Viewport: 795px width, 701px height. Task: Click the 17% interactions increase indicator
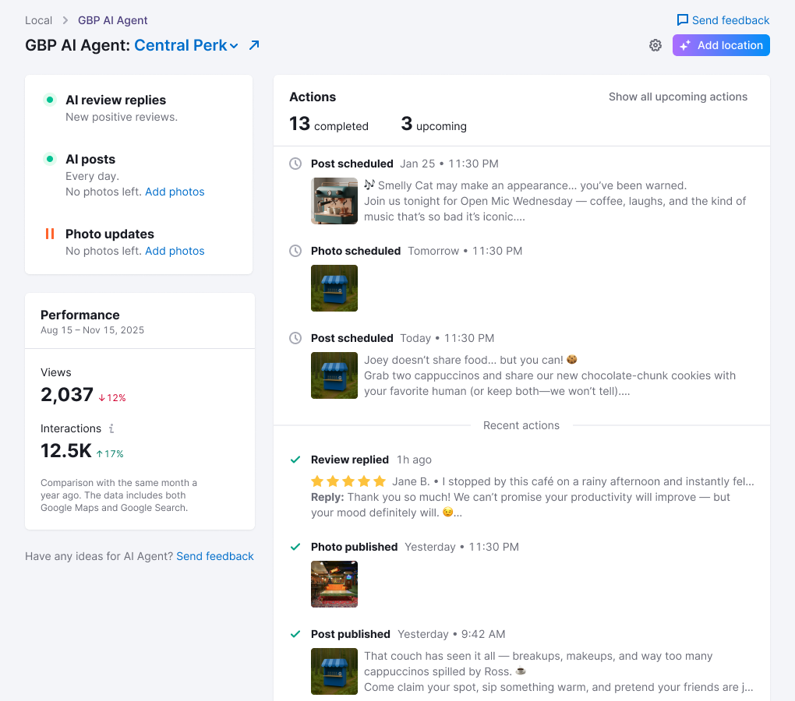pos(110,454)
